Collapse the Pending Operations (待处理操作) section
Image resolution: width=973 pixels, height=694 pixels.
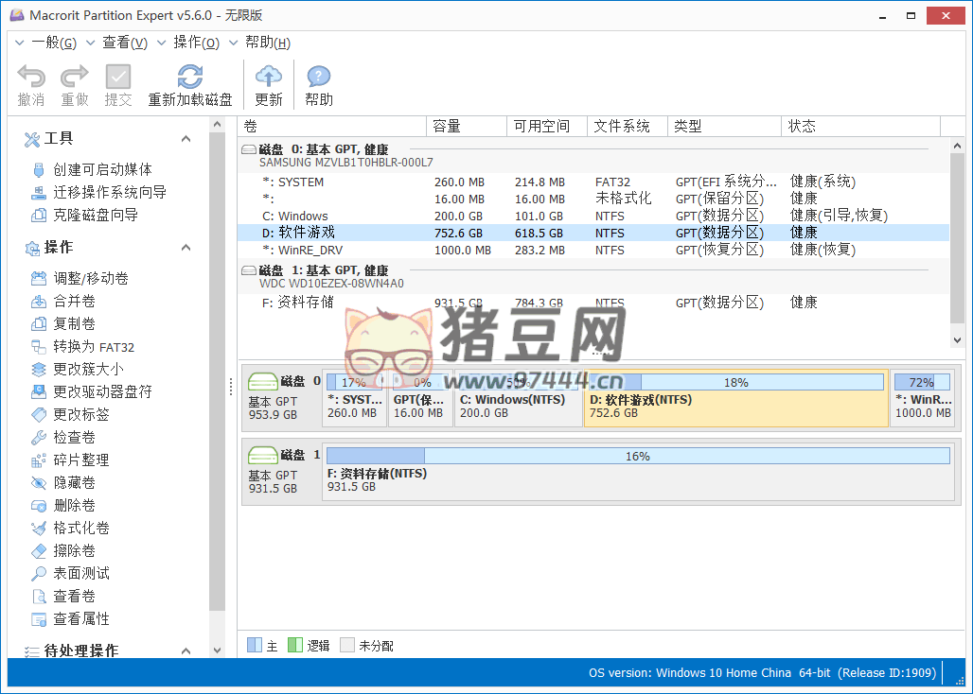[x=186, y=651]
